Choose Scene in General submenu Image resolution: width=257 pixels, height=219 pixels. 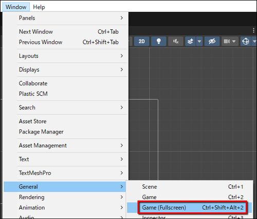tap(190, 187)
